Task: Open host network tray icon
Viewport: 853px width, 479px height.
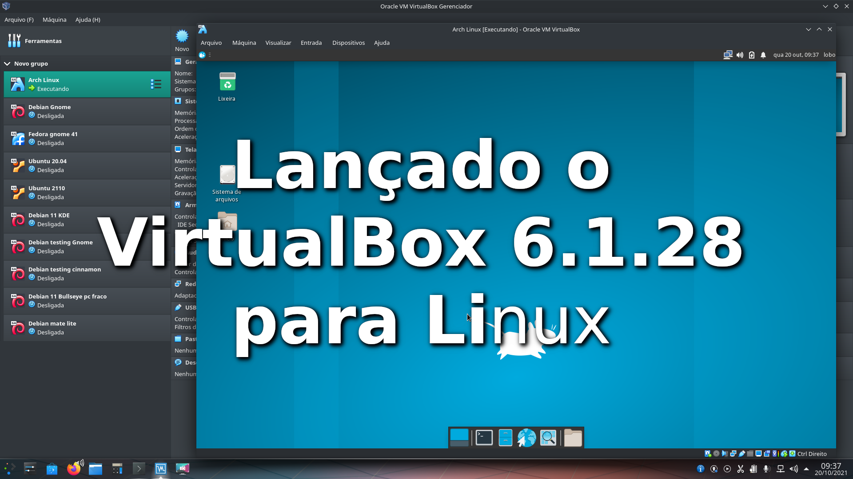Action: click(x=780, y=469)
